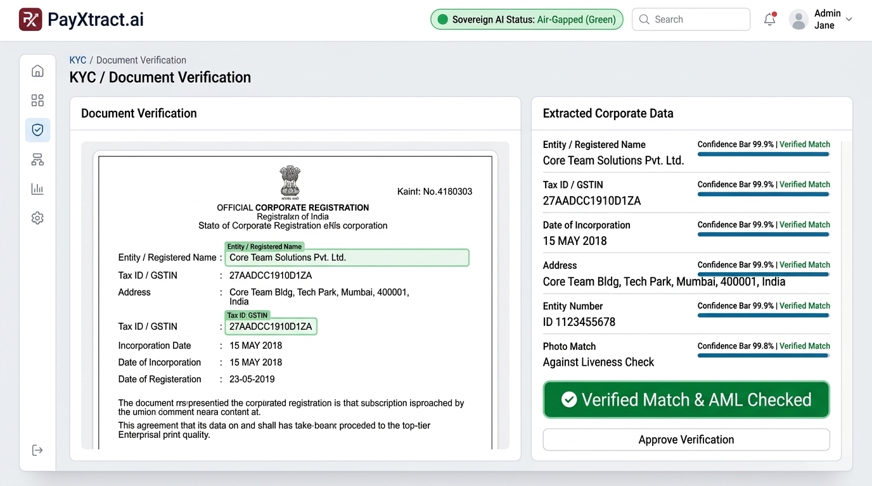
Task: Open notifications with the bell icon
Action: click(x=770, y=20)
